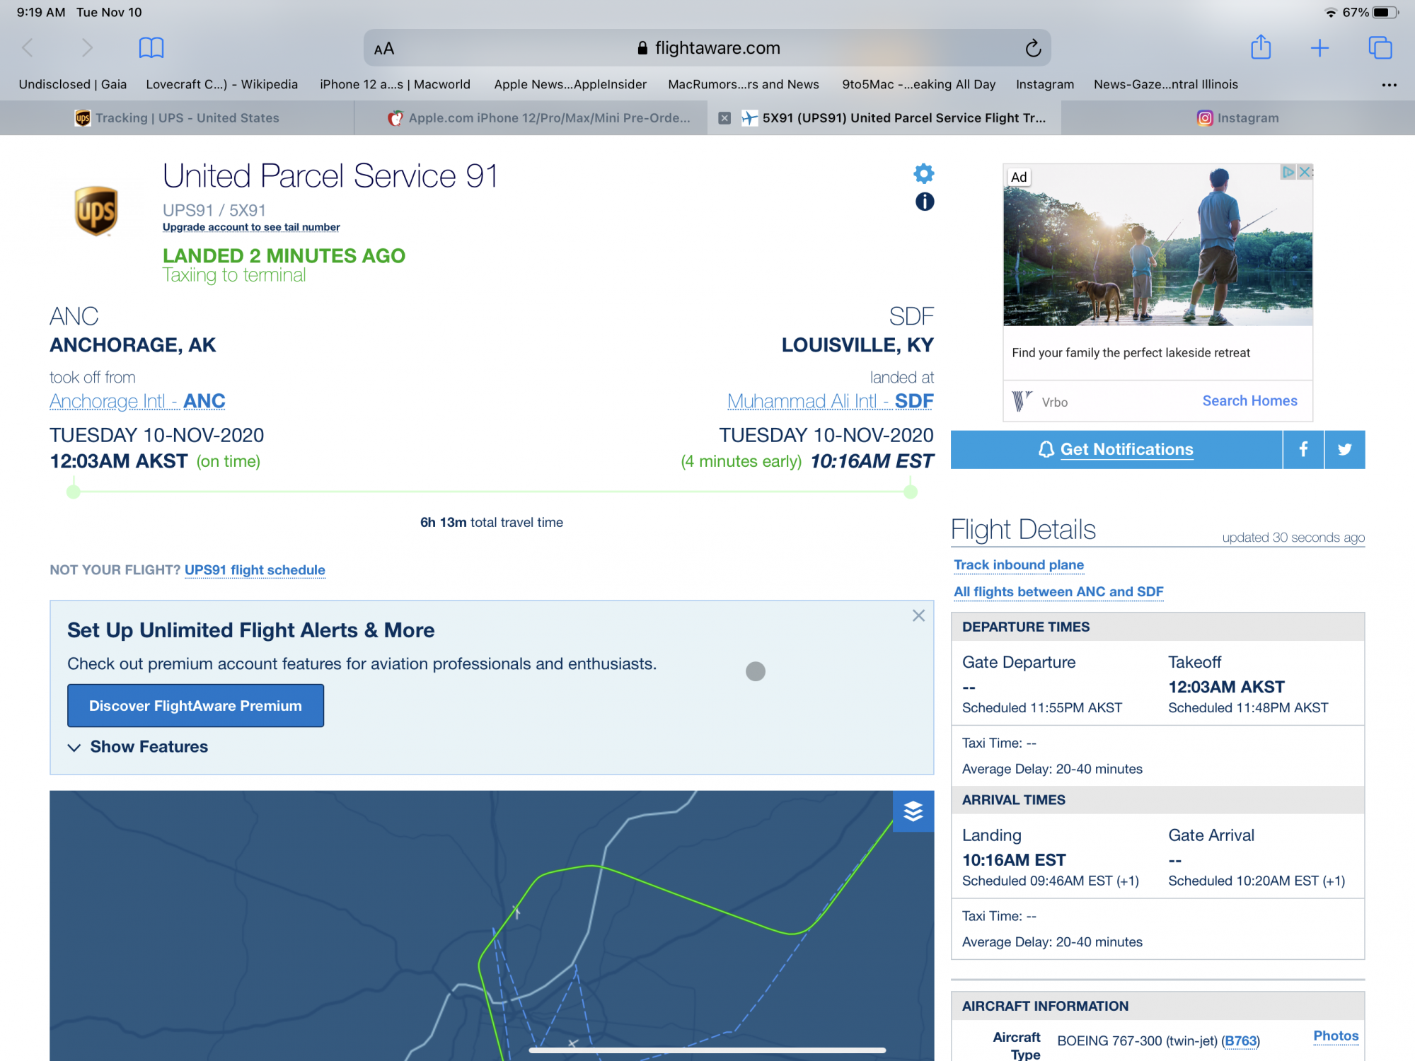Open map layers button
1415x1061 pixels.
tap(913, 811)
